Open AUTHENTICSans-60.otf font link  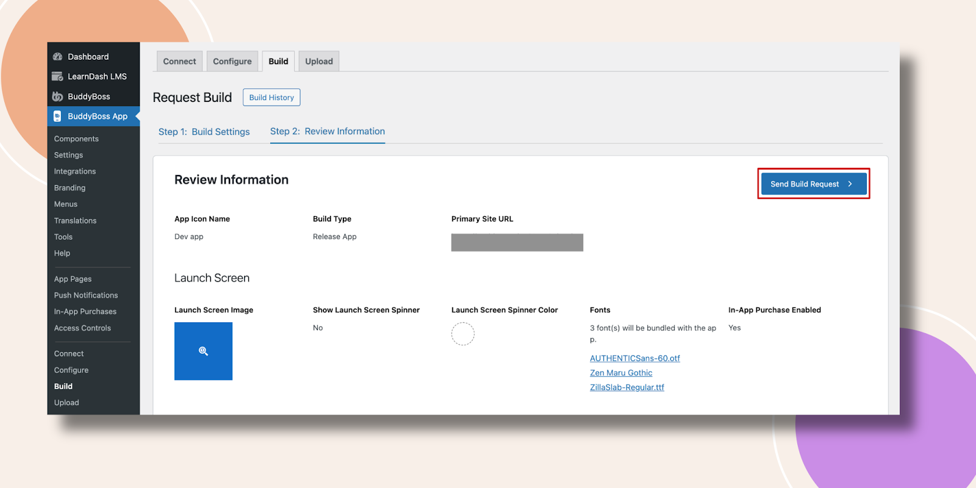pos(635,358)
